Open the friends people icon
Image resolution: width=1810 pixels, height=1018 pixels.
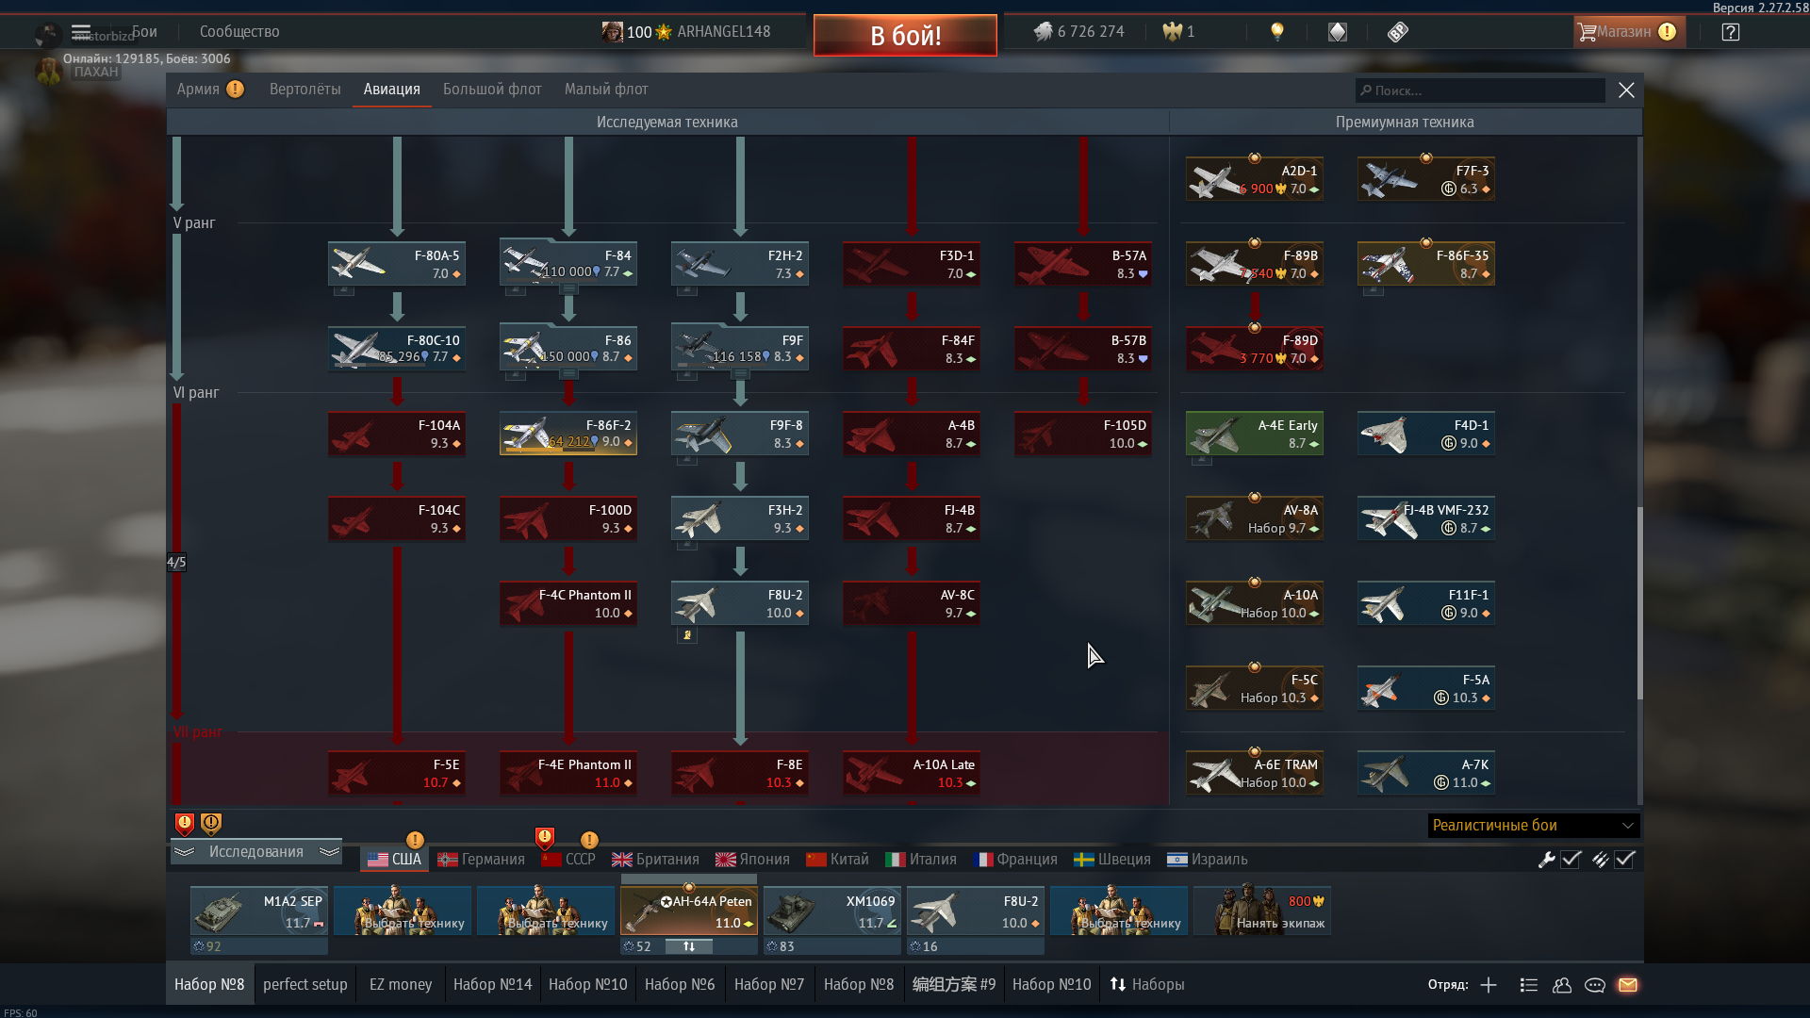[1562, 985]
